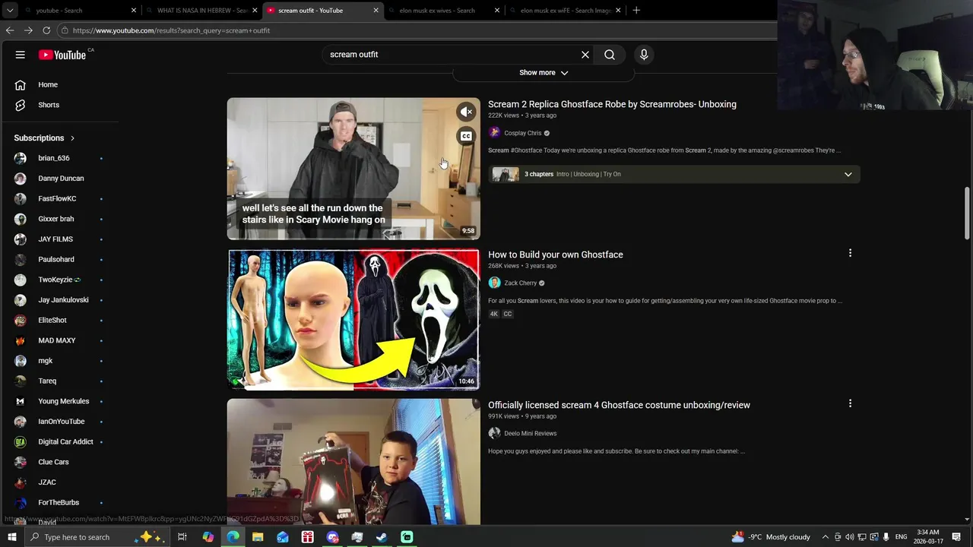Open the Windows Start menu
The width and height of the screenshot is (973, 547).
[11, 537]
